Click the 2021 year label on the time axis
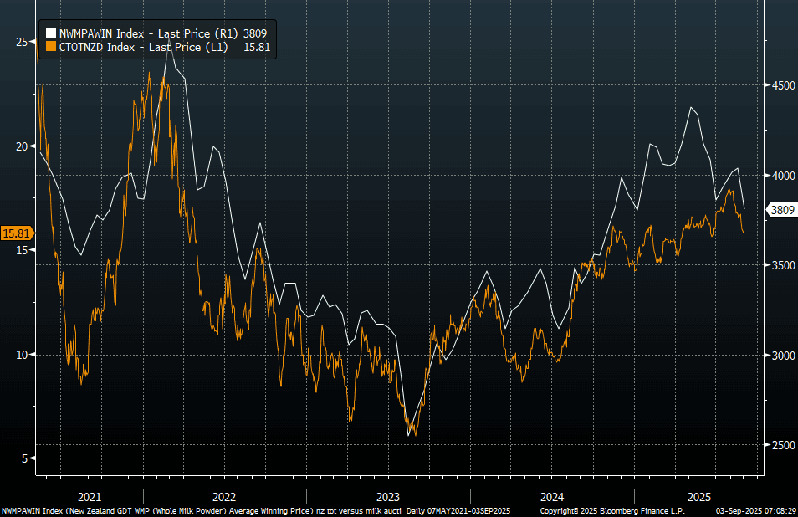The image size is (798, 517). (89, 497)
